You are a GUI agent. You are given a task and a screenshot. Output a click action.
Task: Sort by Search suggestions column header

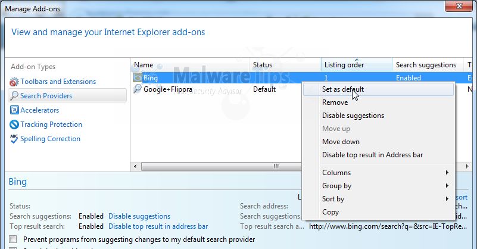[x=428, y=65]
